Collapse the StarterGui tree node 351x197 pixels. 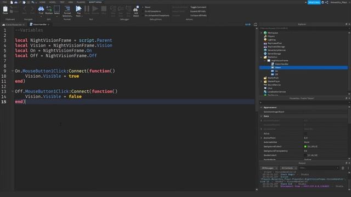pyautogui.click(x=261, y=57)
